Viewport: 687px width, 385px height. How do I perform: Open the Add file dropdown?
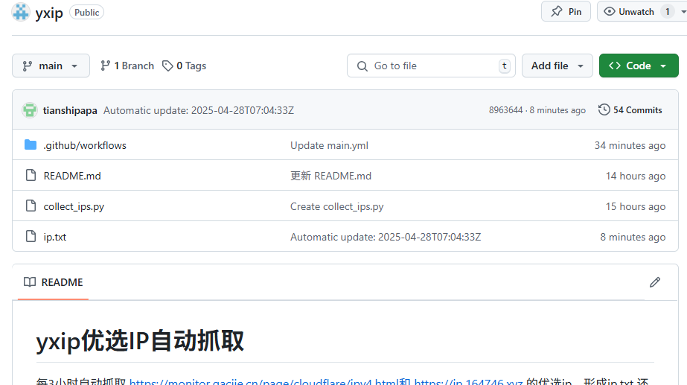(x=557, y=66)
